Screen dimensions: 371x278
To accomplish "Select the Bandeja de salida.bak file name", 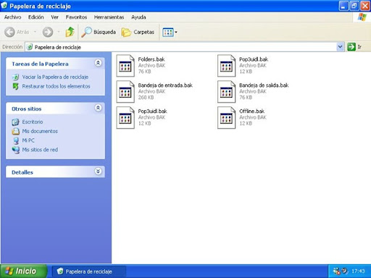I will point(264,85).
